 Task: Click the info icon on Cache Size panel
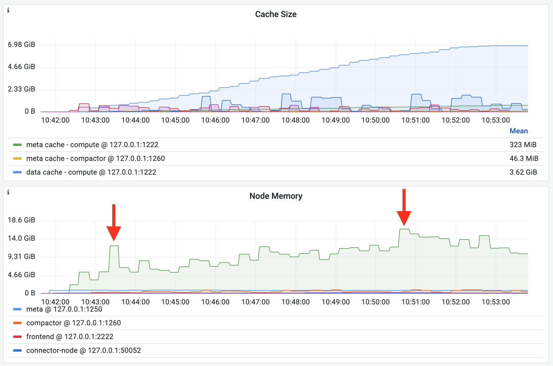(x=9, y=10)
